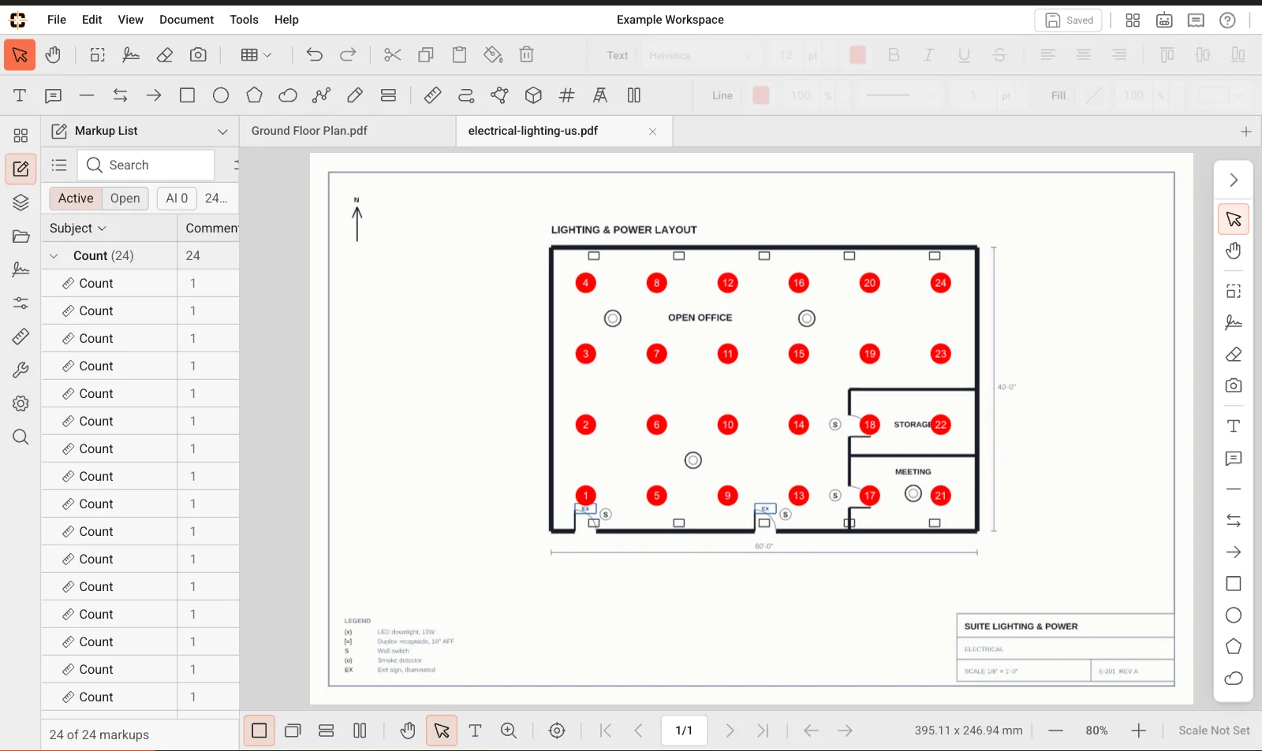
Task: Collapse the Count (24) group
Action: coord(54,256)
